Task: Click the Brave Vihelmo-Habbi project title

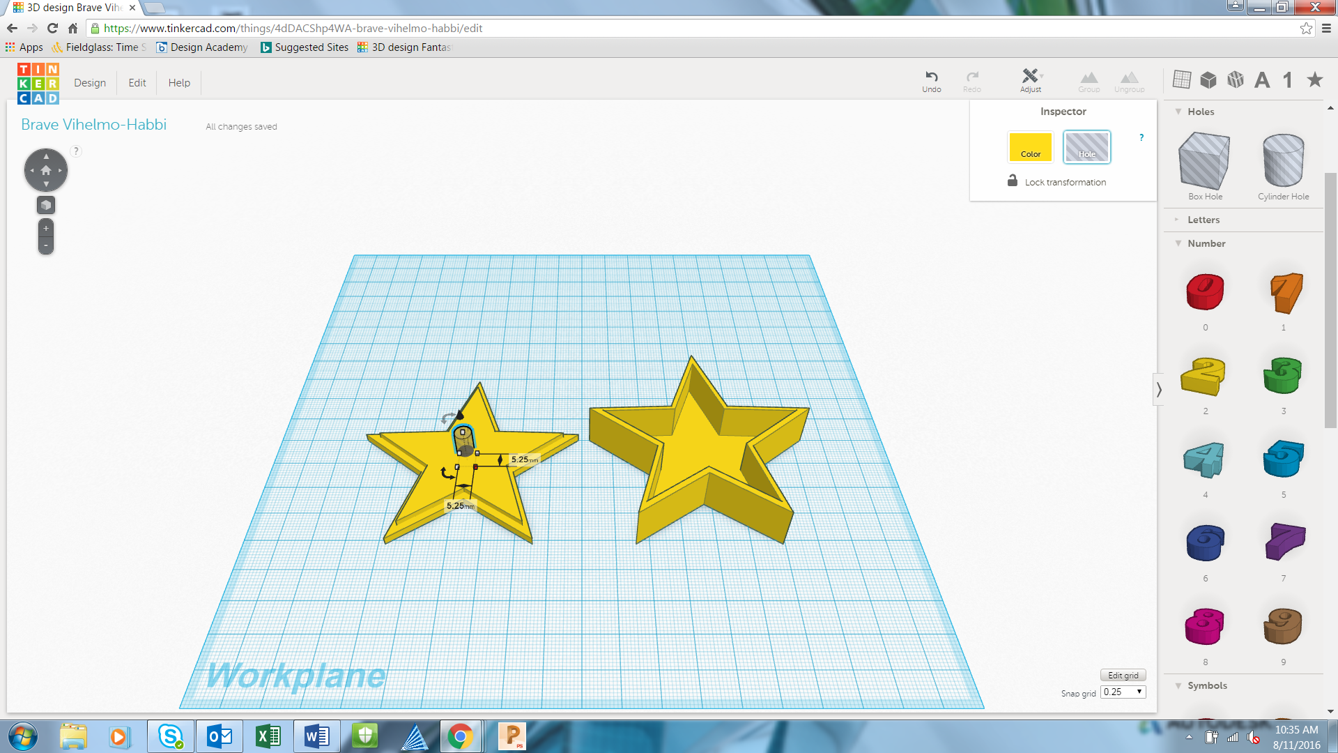Action: (x=94, y=125)
